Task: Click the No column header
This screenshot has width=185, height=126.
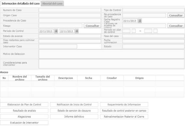Action: pos(4,78)
